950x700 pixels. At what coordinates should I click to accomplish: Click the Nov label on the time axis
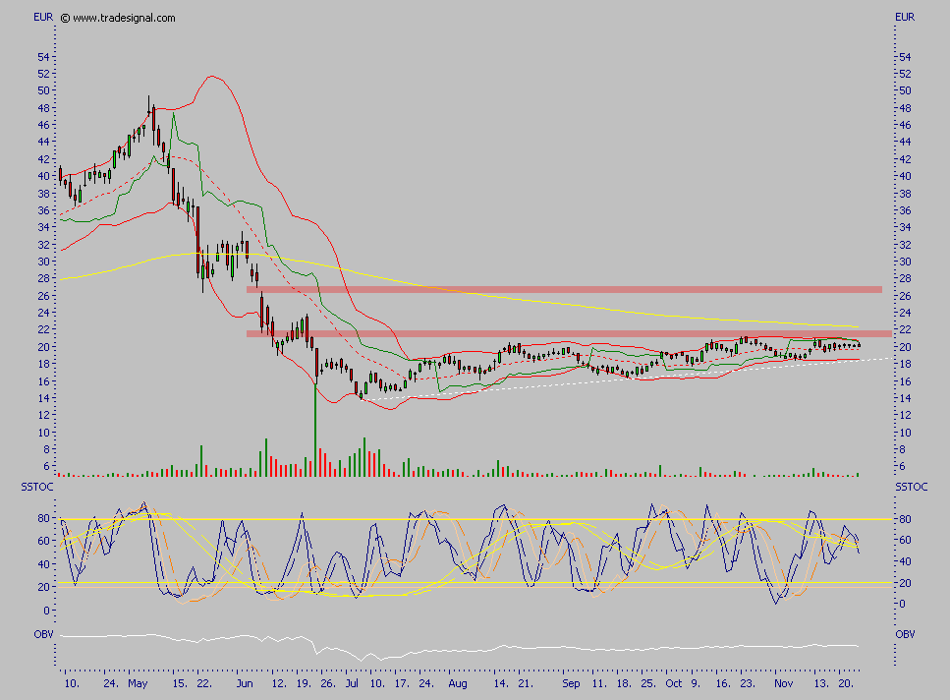[782, 681]
